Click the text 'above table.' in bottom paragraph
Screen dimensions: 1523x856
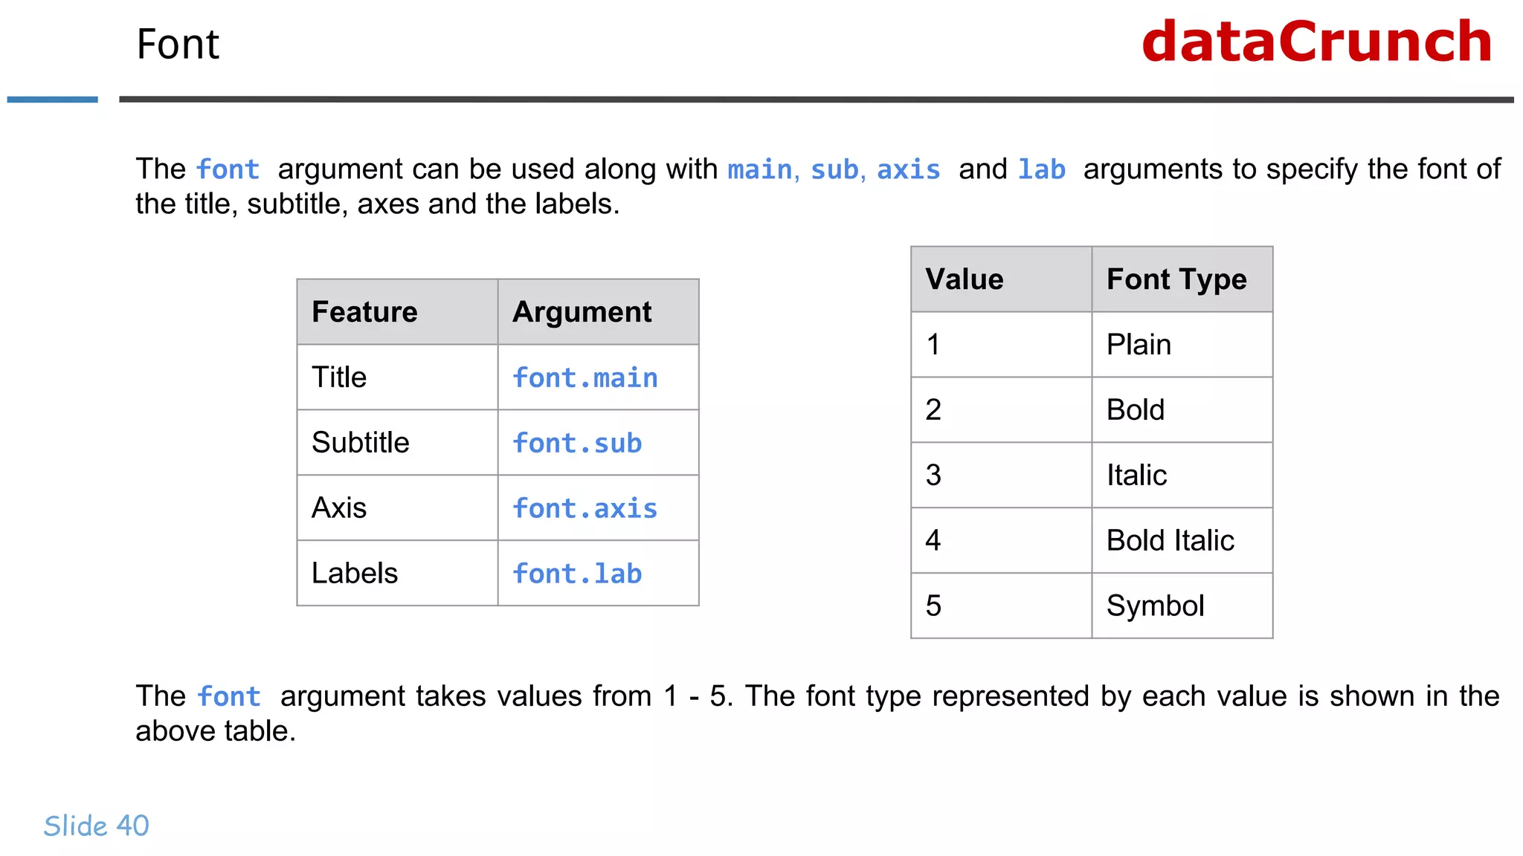pos(216,731)
